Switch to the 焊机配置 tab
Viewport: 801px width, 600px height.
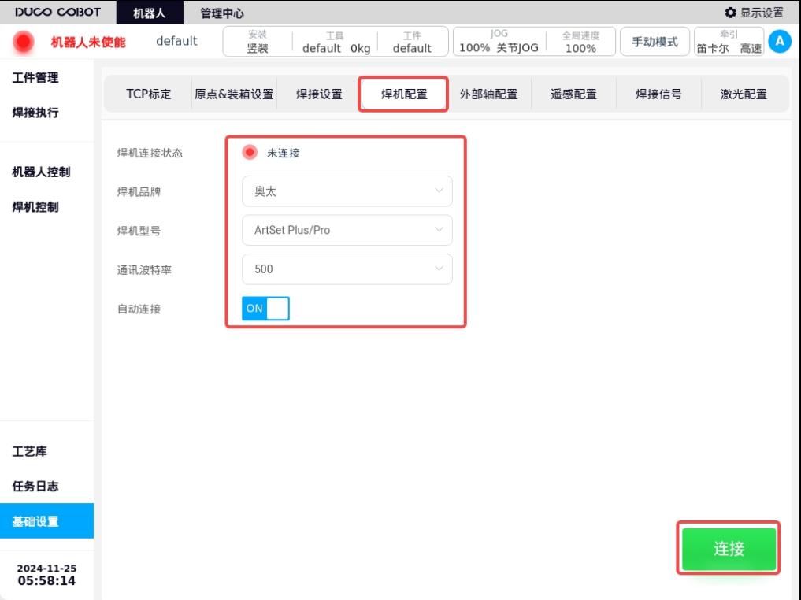(403, 94)
